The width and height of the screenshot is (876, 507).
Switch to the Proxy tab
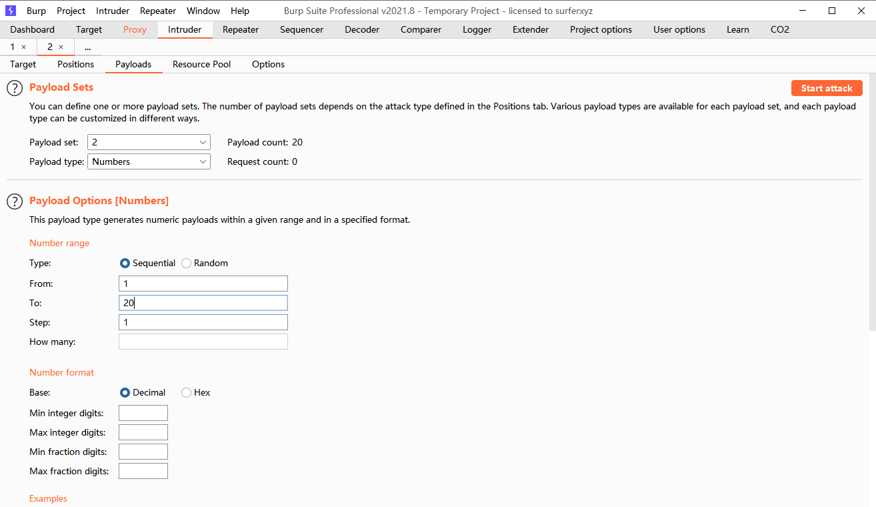point(135,29)
